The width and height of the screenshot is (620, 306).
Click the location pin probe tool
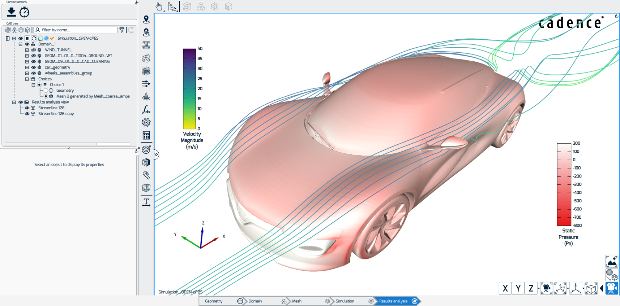(146, 19)
